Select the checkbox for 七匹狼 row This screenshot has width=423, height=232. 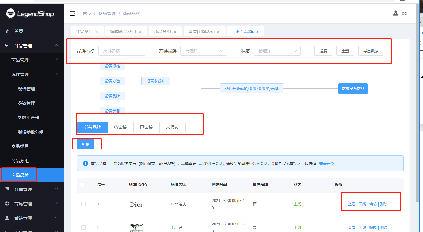click(x=84, y=228)
